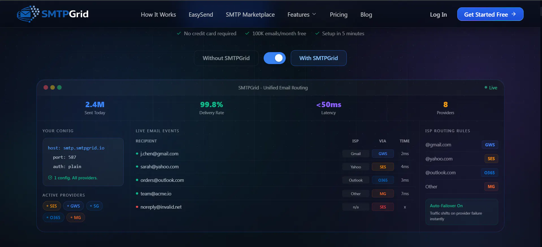
Task: Click recipient j.chen@gmail.com
Action: [x=159, y=154]
